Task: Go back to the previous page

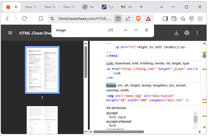Action: (8, 19)
